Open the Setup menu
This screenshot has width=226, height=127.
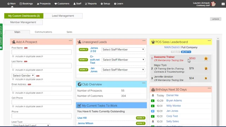(x=105, y=4)
